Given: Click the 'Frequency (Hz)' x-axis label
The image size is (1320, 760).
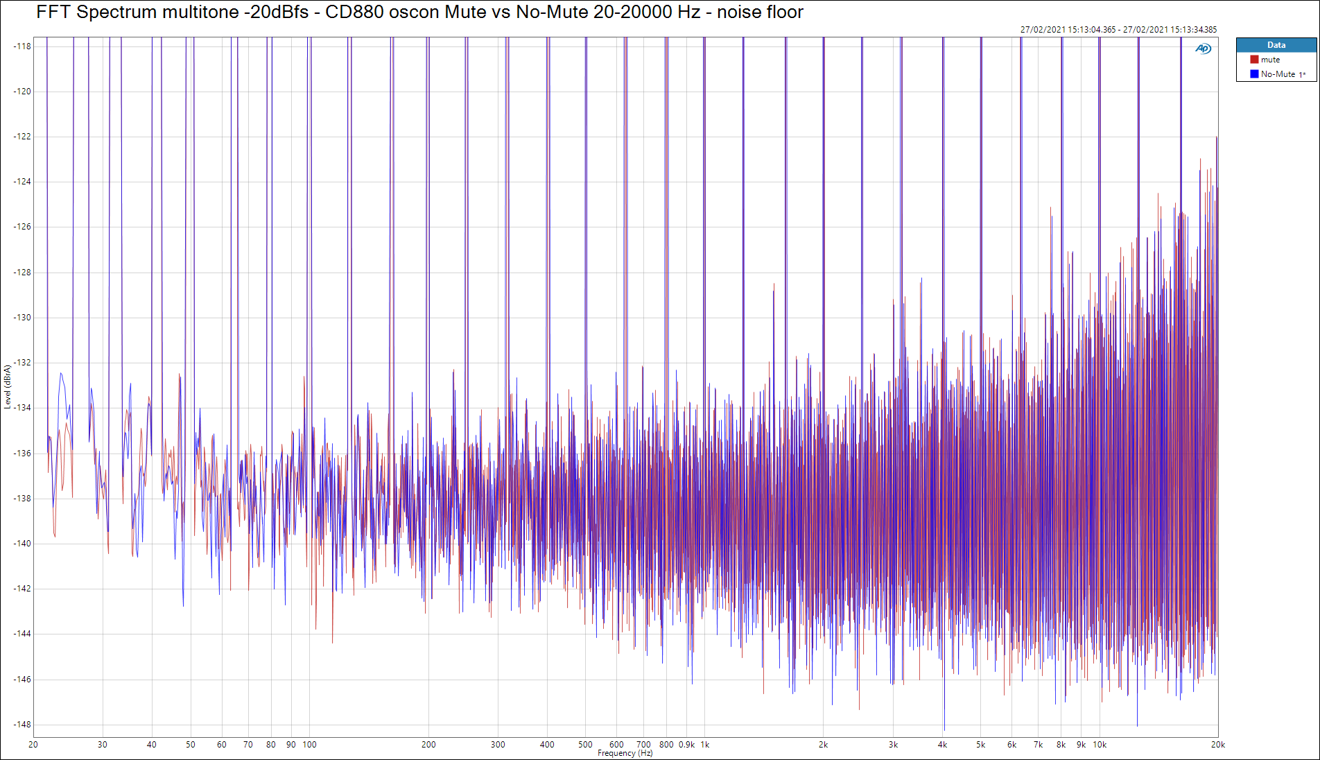Looking at the screenshot, I should (625, 753).
